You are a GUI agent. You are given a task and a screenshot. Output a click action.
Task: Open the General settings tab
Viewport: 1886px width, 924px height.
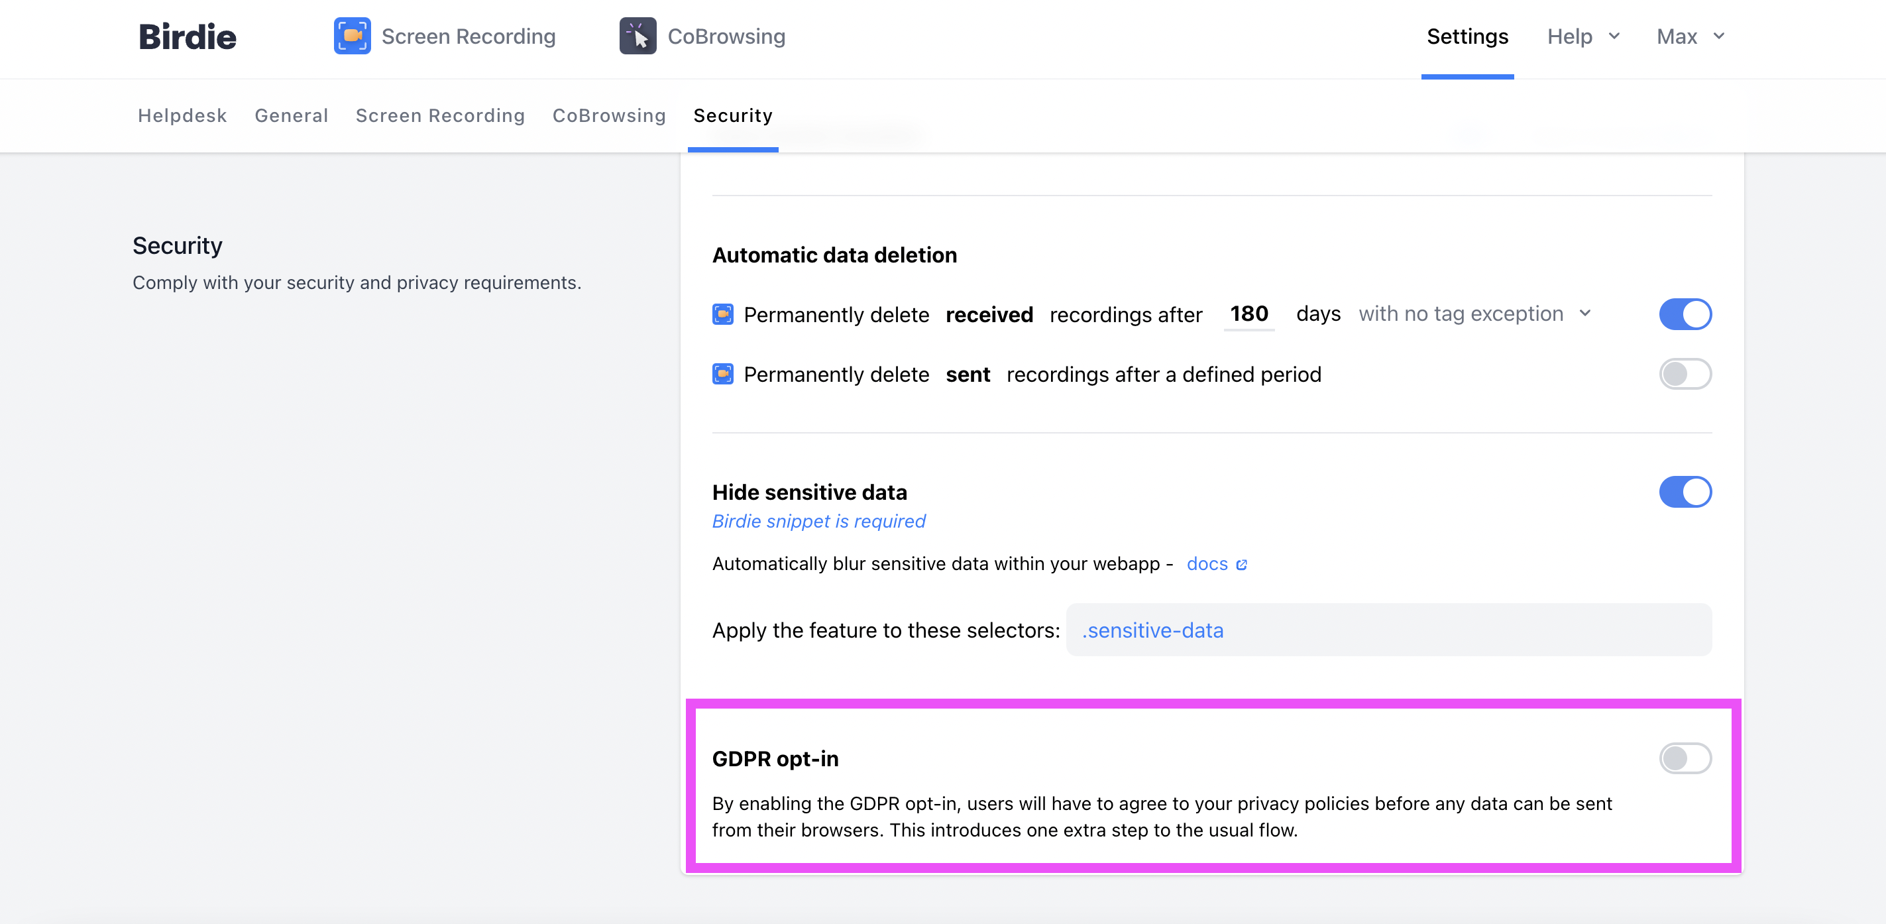[x=292, y=116]
